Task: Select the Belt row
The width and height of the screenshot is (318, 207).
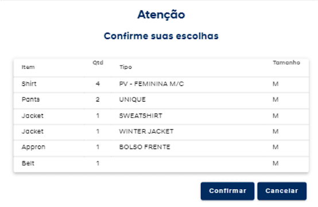Action: pos(161,163)
